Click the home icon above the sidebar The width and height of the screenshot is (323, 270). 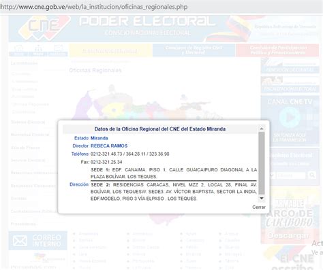point(18,50)
